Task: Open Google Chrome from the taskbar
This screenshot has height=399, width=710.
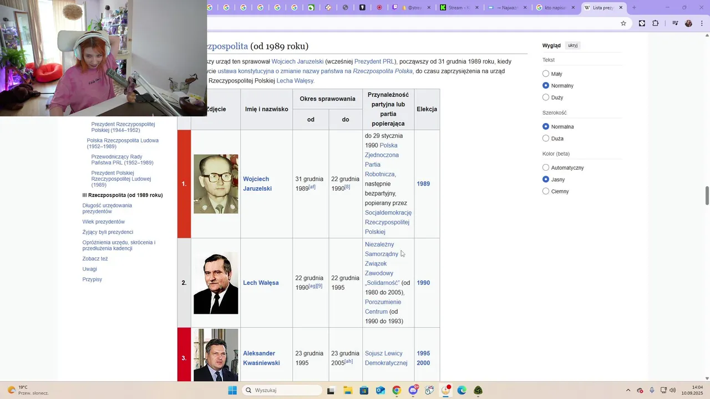Action: [x=397, y=390]
